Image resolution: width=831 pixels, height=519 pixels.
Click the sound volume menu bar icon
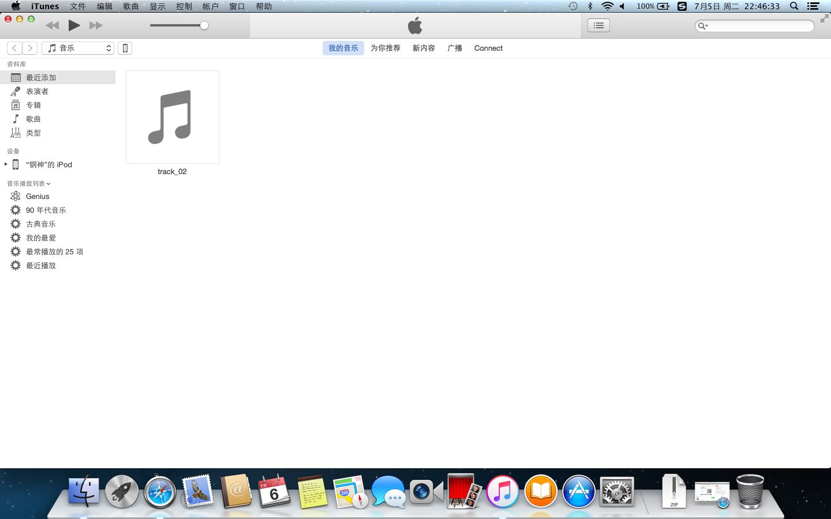click(622, 6)
